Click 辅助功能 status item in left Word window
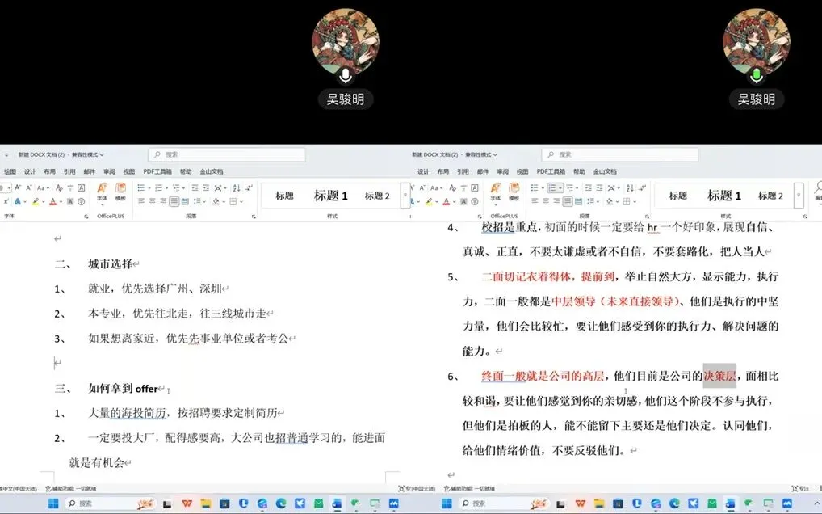Screen dimensions: 822x514 coord(71,488)
